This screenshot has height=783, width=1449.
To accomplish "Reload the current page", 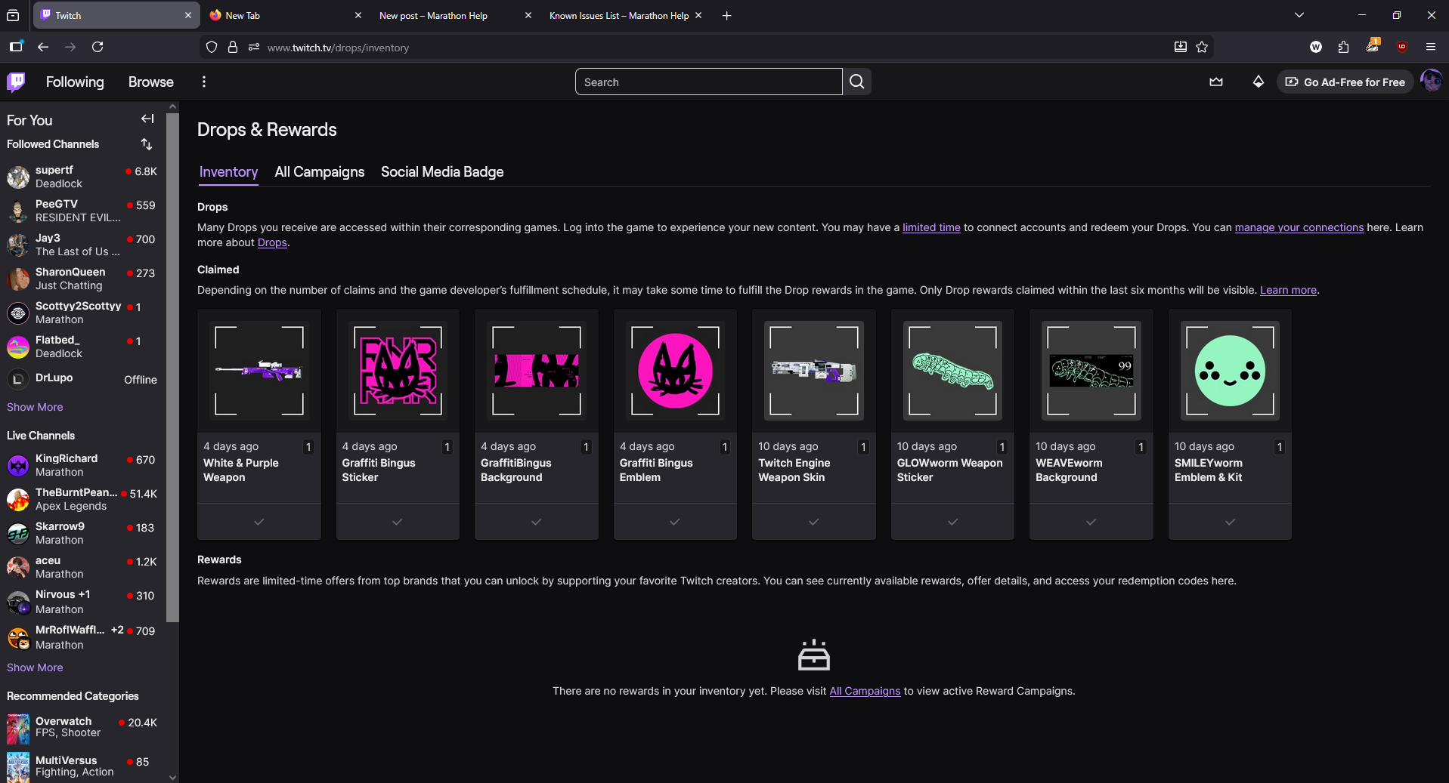I will 98,47.
